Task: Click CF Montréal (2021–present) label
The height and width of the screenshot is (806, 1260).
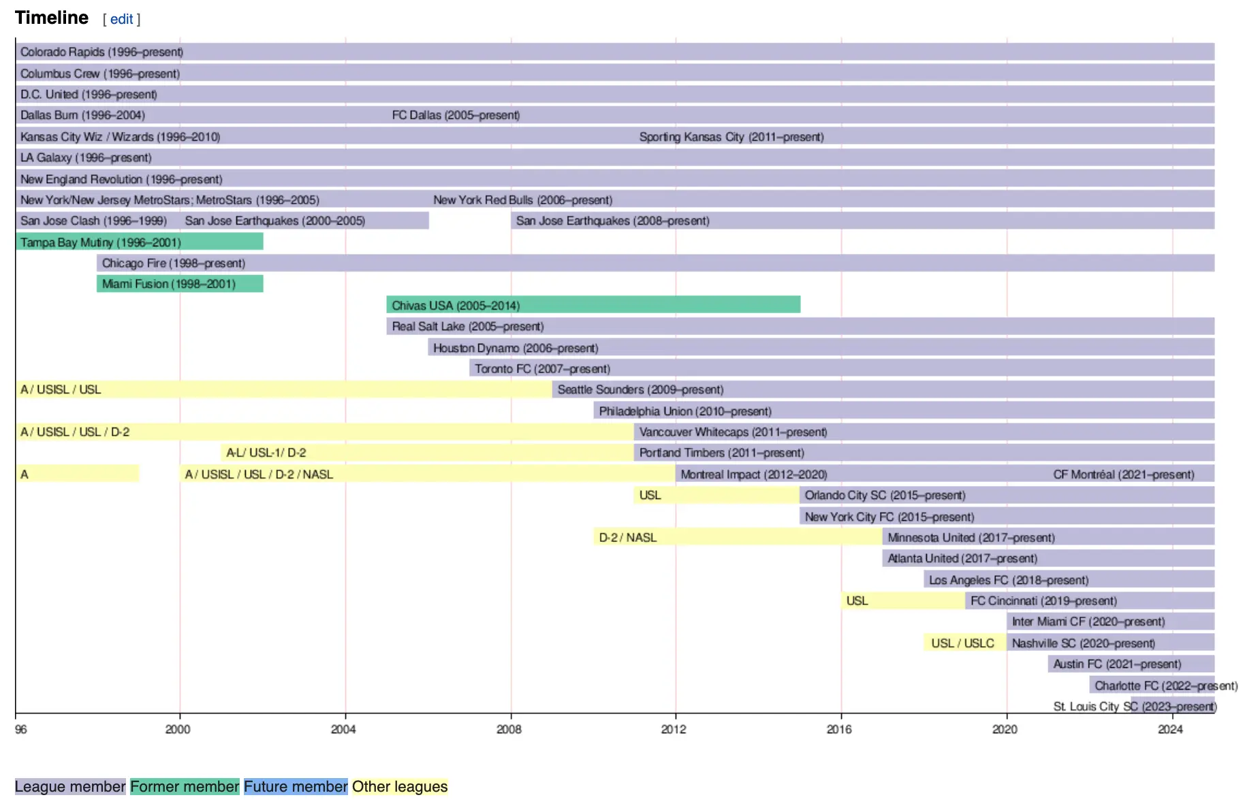Action: tap(1124, 474)
